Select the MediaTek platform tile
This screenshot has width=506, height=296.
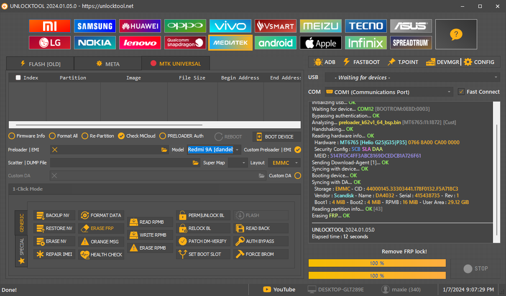tap(230, 43)
